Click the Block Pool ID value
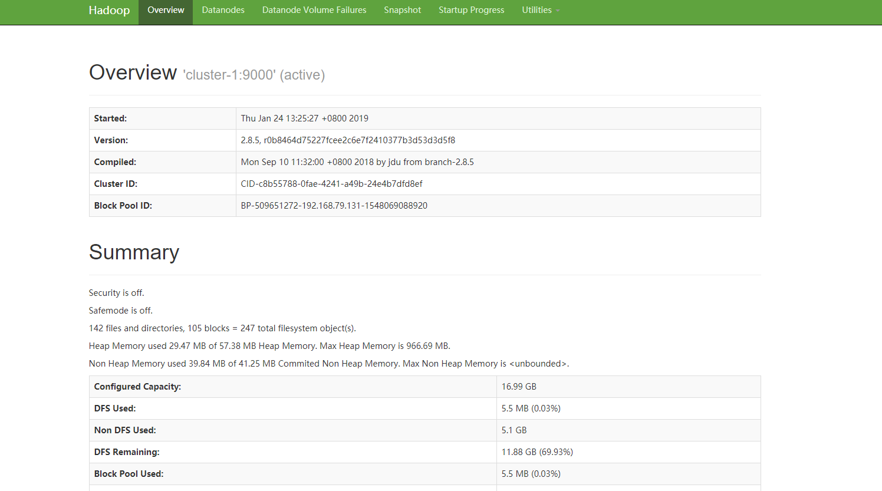Screen dimensions: 882x491 tap(334, 206)
